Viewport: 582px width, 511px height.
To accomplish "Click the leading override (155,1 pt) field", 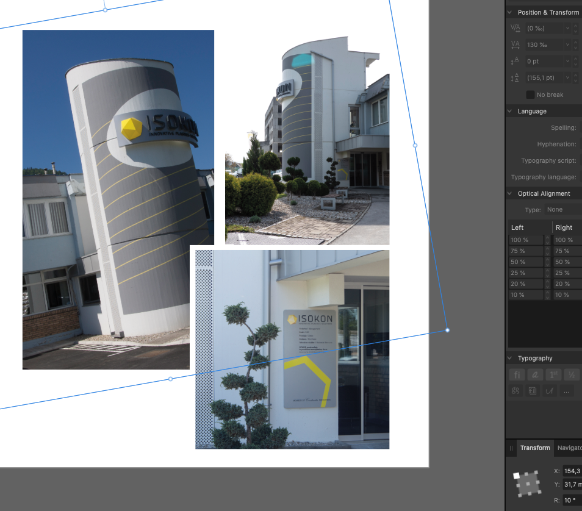I will (x=544, y=77).
